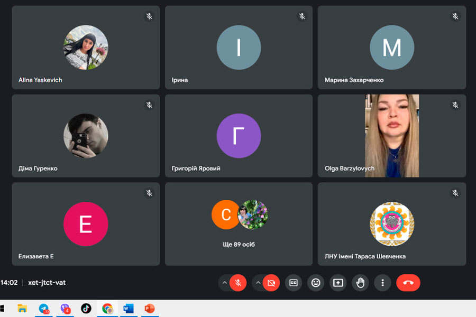
Task: Select Діма Гуренко profile photo
Action: tap(86, 136)
